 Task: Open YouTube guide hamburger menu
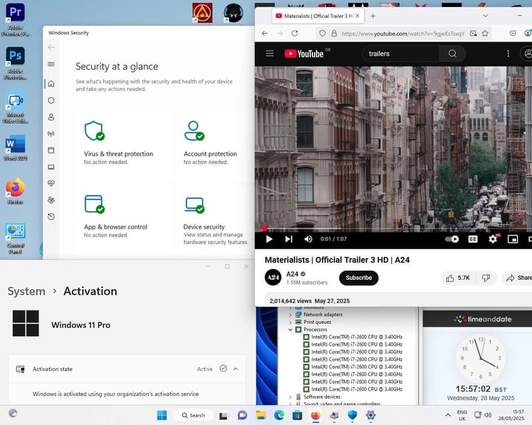[269, 53]
